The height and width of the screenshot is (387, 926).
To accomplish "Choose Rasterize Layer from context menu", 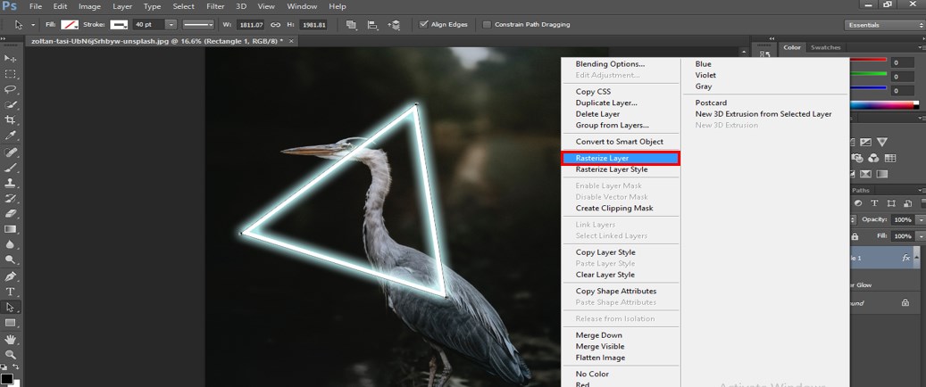I will point(620,158).
